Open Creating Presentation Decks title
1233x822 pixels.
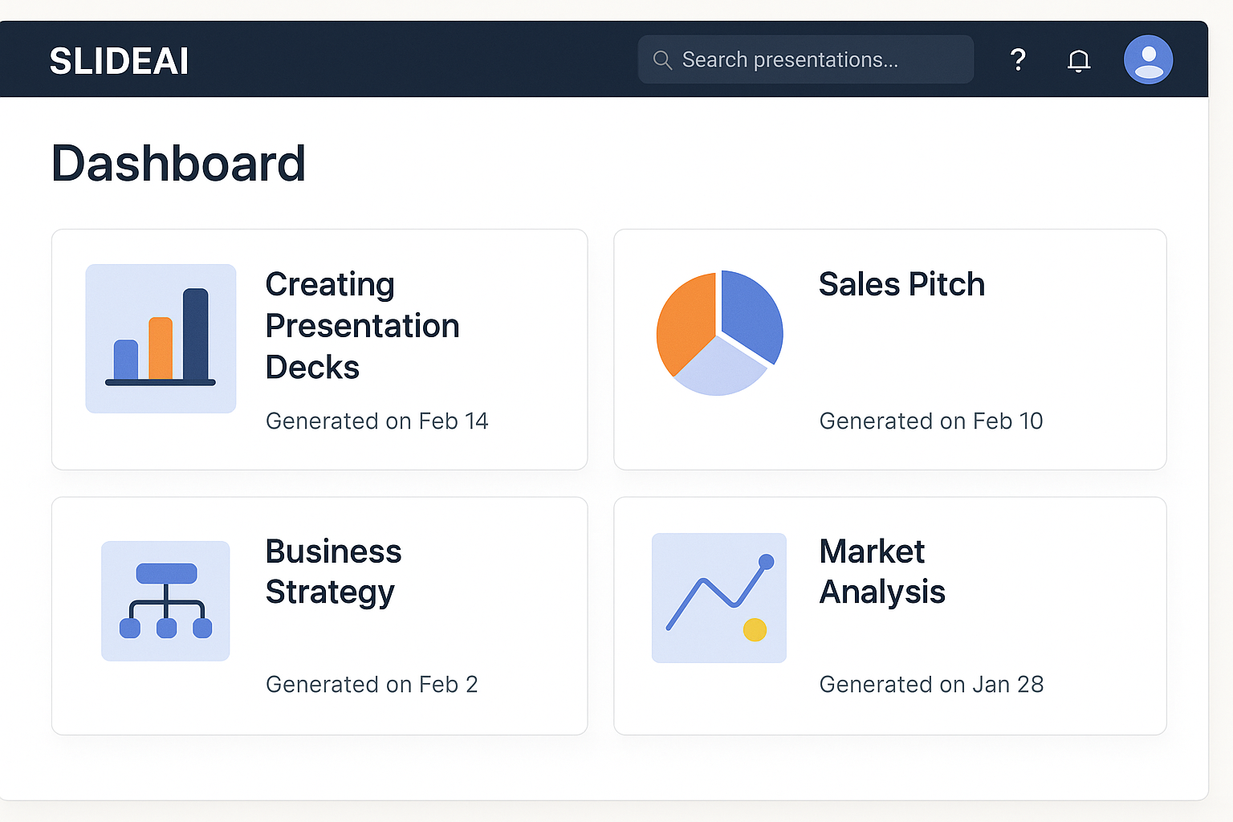[x=362, y=326]
